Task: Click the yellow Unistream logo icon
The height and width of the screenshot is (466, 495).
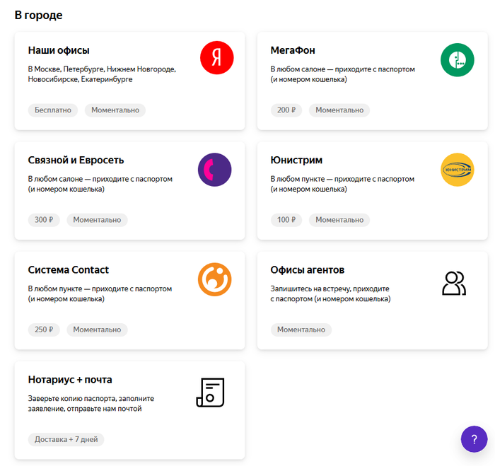Action: (457, 170)
